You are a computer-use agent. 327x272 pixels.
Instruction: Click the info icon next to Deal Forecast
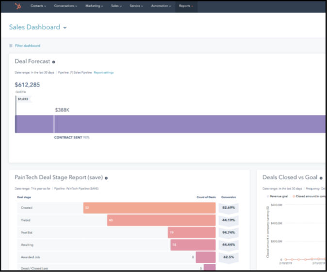point(54,62)
